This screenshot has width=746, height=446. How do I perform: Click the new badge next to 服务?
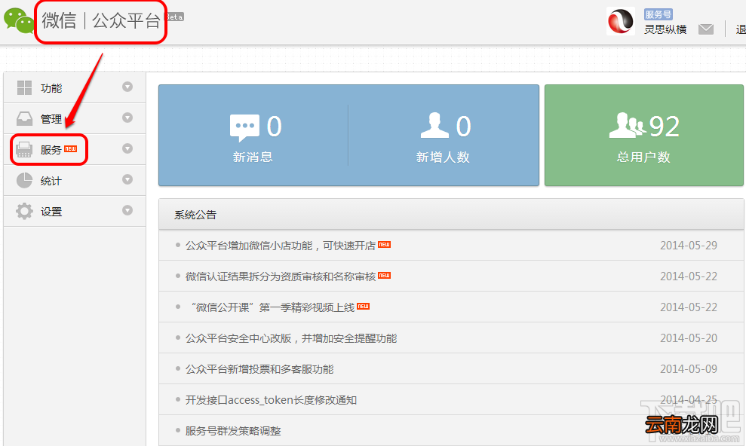(x=70, y=148)
